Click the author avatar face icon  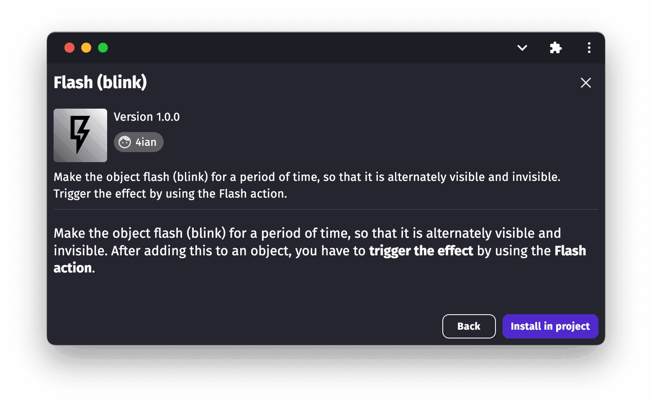coord(125,142)
